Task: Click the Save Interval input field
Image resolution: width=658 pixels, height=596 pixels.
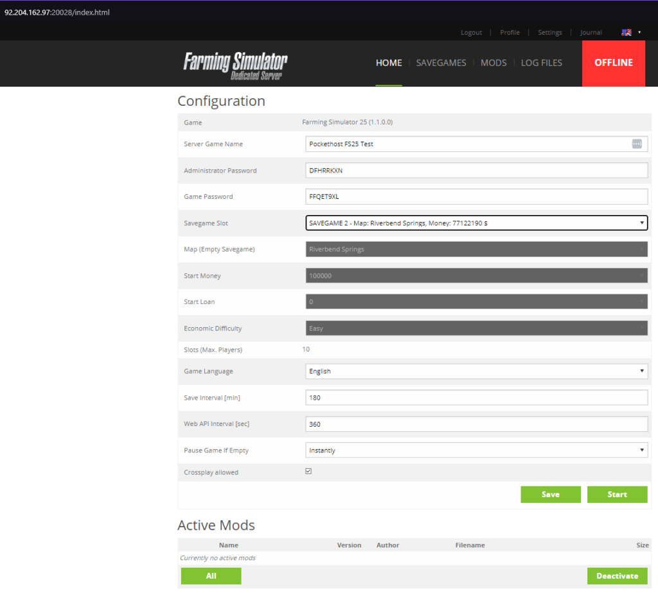Action: pos(476,398)
